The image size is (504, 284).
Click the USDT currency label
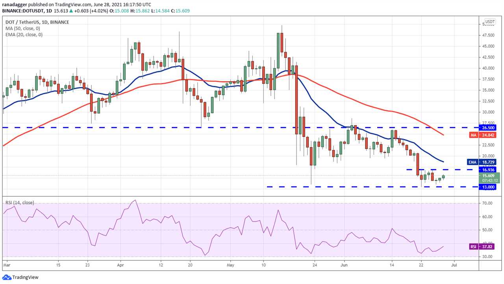point(490,22)
